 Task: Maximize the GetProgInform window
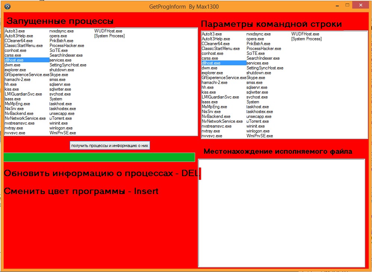[x=347, y=5]
